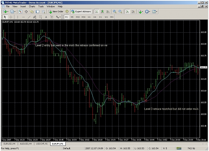Select the Text (A) drawing tool
This screenshot has height=151, width=209.
tap(46, 17)
